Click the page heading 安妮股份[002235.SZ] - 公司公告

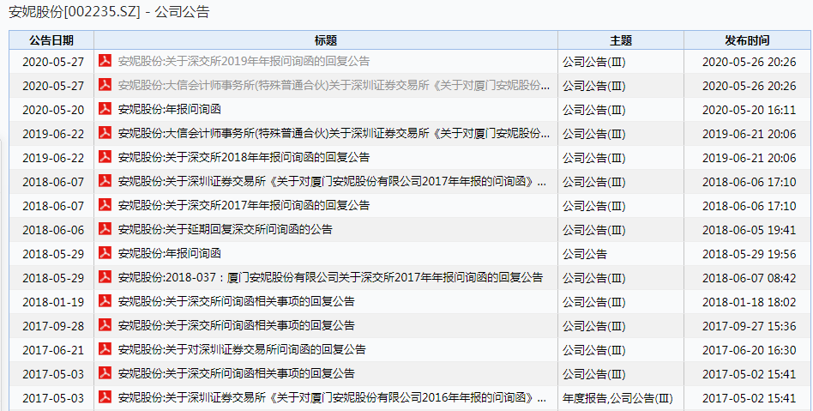coord(109,12)
